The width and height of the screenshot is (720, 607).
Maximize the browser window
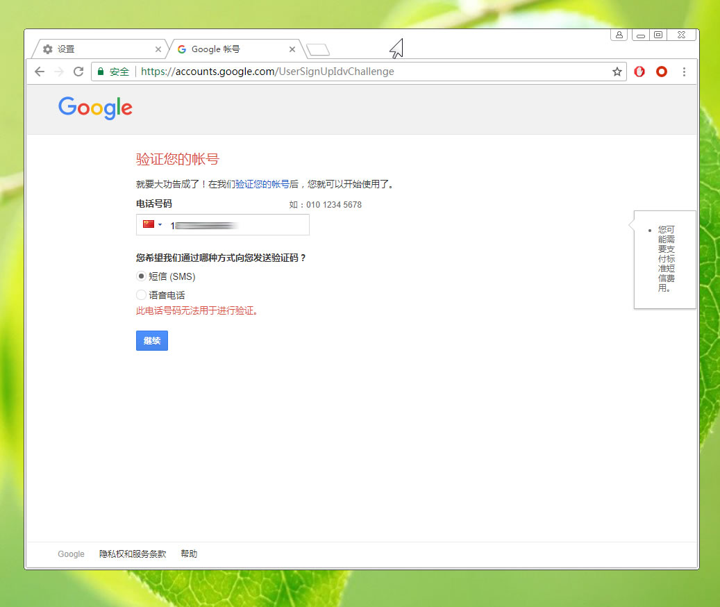(658, 35)
